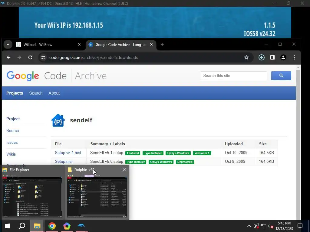Open the tab search dropdown arrow

click(x=8, y=44)
